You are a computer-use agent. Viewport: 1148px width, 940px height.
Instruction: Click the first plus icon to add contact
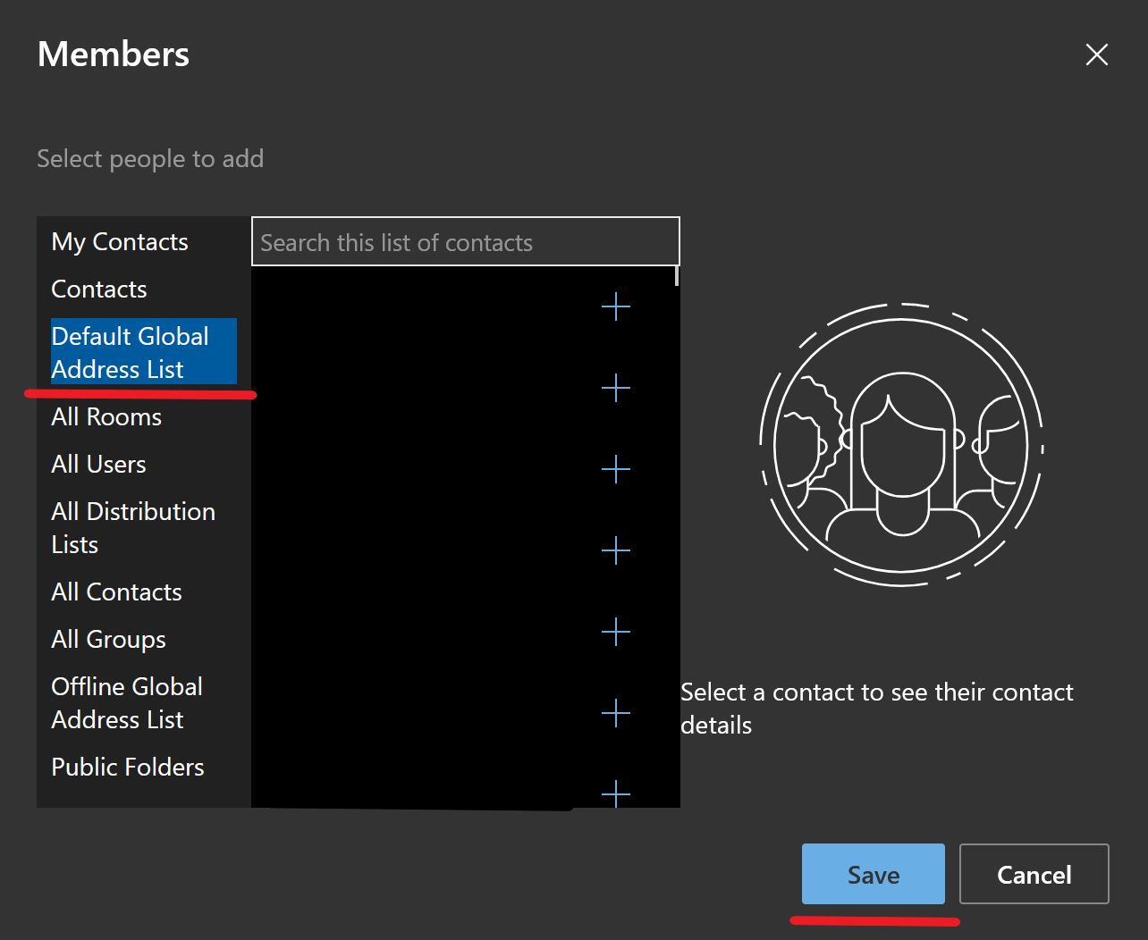pos(616,307)
